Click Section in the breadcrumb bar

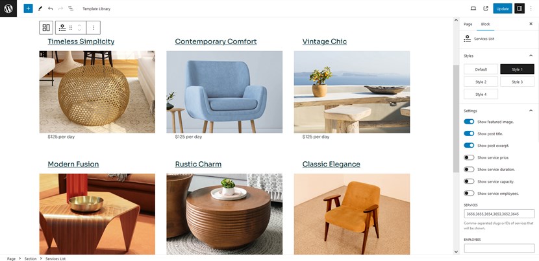[31, 258]
